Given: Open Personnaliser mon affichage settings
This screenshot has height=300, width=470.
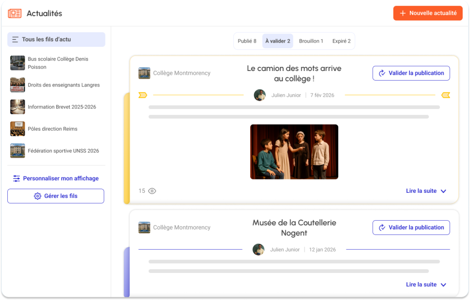Looking at the screenshot, I should pyautogui.click(x=56, y=179).
